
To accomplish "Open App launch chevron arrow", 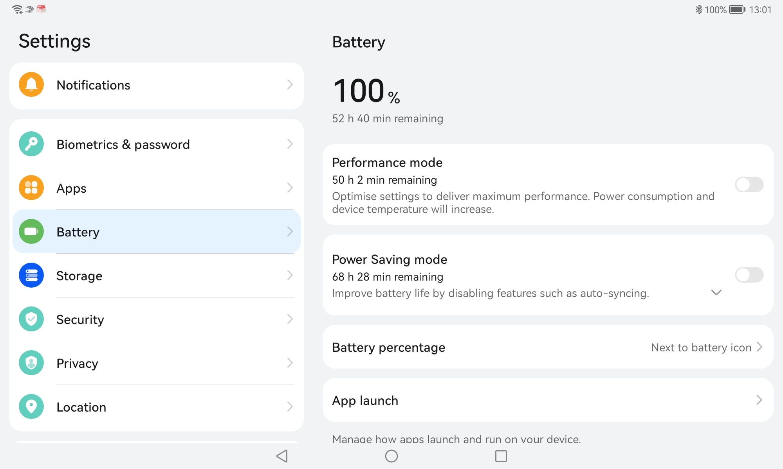I will tap(759, 400).
